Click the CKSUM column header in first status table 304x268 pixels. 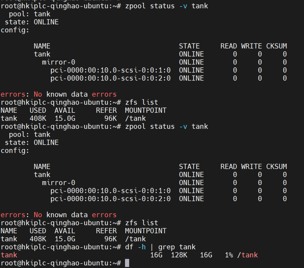click(276, 46)
